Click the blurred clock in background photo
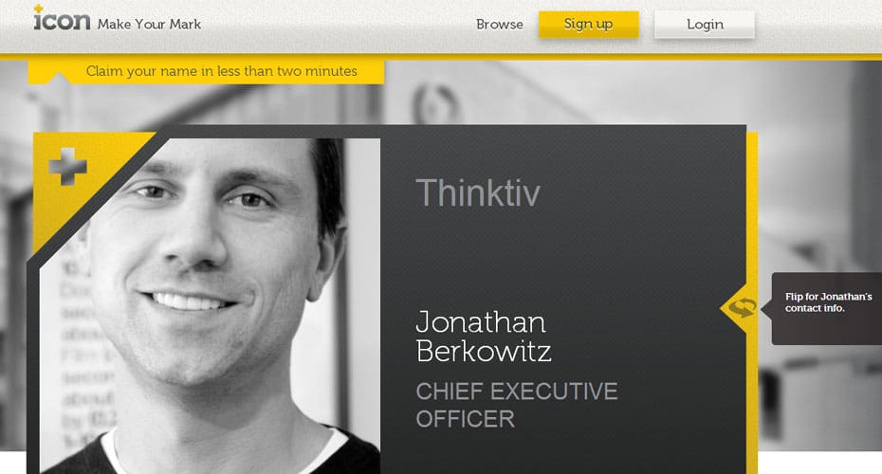 436,104
